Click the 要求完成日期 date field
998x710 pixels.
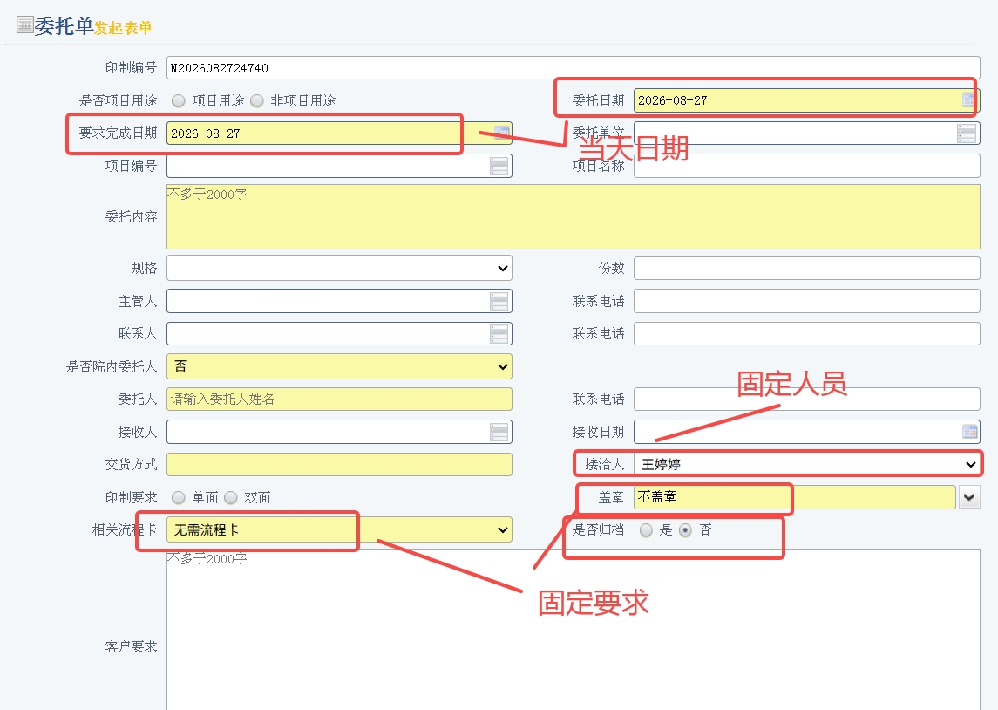tap(339, 133)
